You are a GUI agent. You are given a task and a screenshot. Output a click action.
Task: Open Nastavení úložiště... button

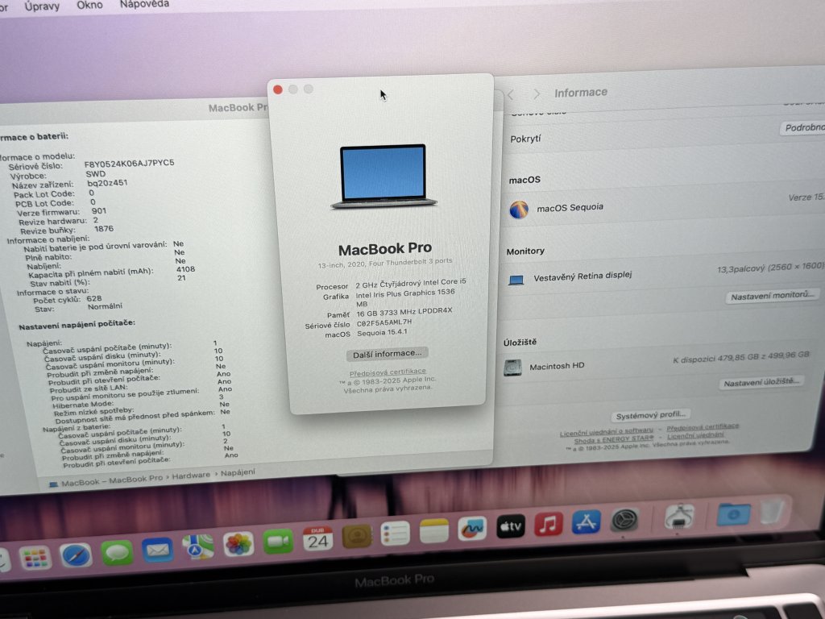click(x=761, y=383)
